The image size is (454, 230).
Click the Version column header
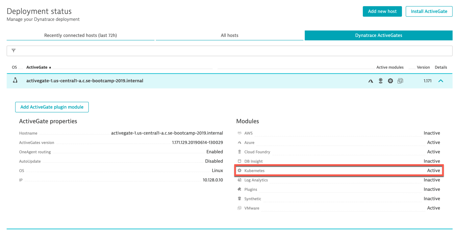(423, 67)
